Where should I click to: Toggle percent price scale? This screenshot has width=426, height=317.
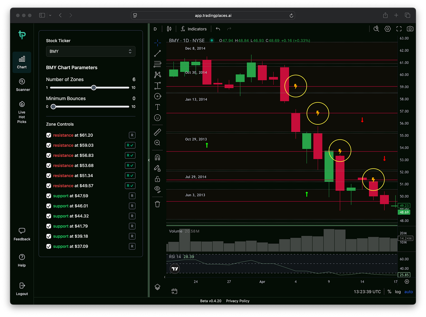(x=389, y=292)
